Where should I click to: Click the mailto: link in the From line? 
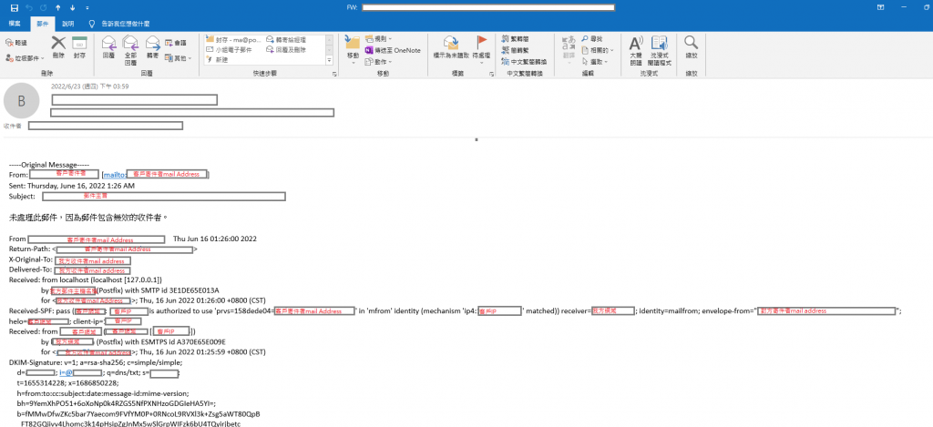click(116, 174)
